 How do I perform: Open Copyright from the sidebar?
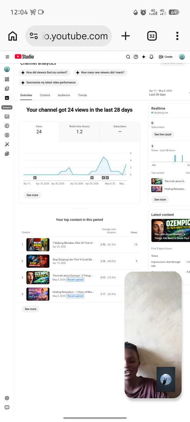[x=7, y=126]
